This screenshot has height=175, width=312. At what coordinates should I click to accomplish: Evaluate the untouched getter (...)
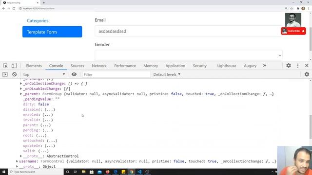[52, 140]
